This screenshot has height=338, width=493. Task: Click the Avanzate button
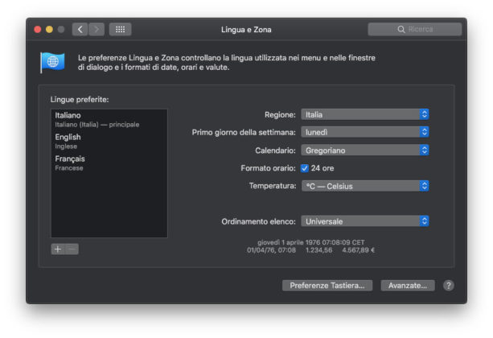pos(407,286)
